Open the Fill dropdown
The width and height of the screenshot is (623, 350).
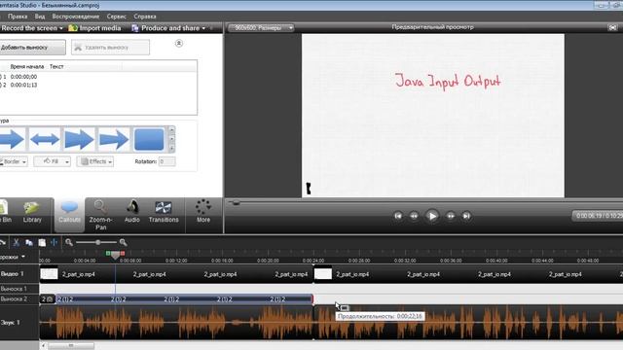coord(53,161)
